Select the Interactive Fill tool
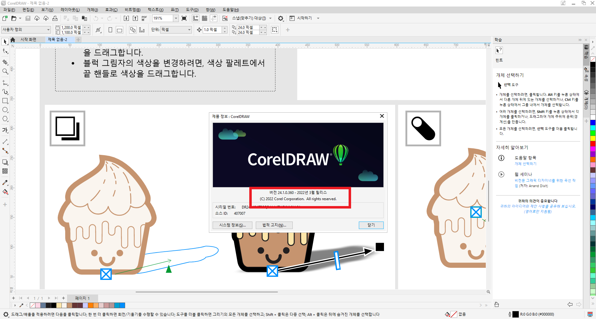Image resolution: width=596 pixels, height=319 pixels. 5,192
